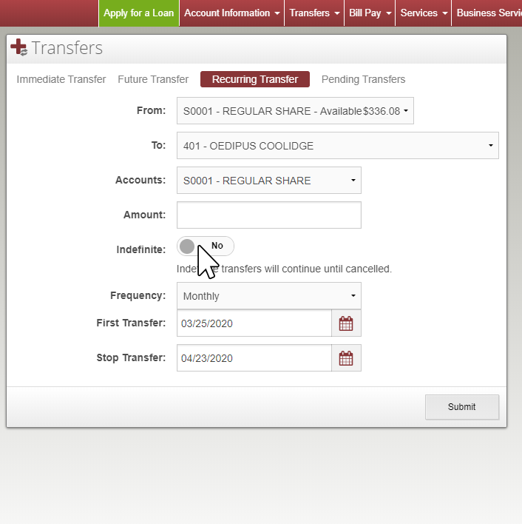The height and width of the screenshot is (524, 522).
Task: Open the Account Information menu
Action: click(232, 13)
